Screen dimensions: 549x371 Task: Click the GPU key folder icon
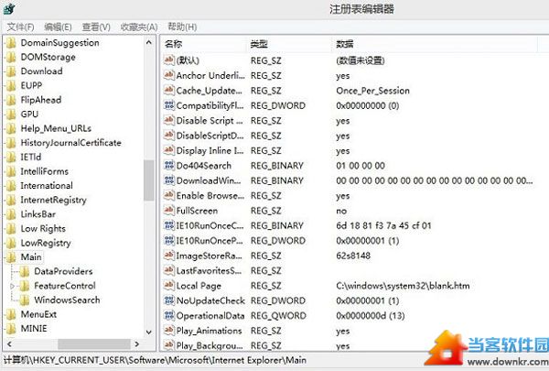(x=11, y=115)
